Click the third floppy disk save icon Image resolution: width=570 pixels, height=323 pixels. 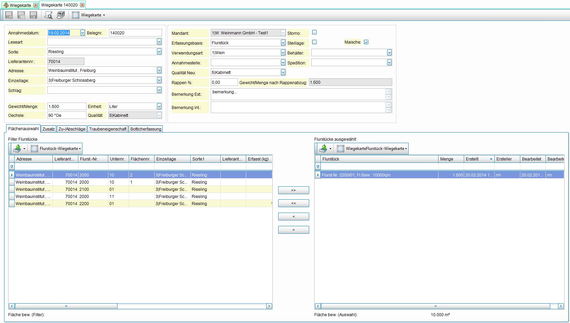(33, 15)
